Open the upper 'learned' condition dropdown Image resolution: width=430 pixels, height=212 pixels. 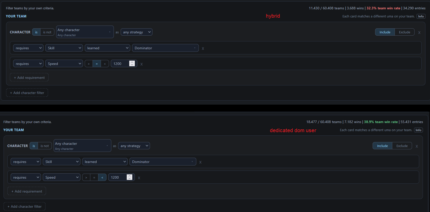pos(107,48)
